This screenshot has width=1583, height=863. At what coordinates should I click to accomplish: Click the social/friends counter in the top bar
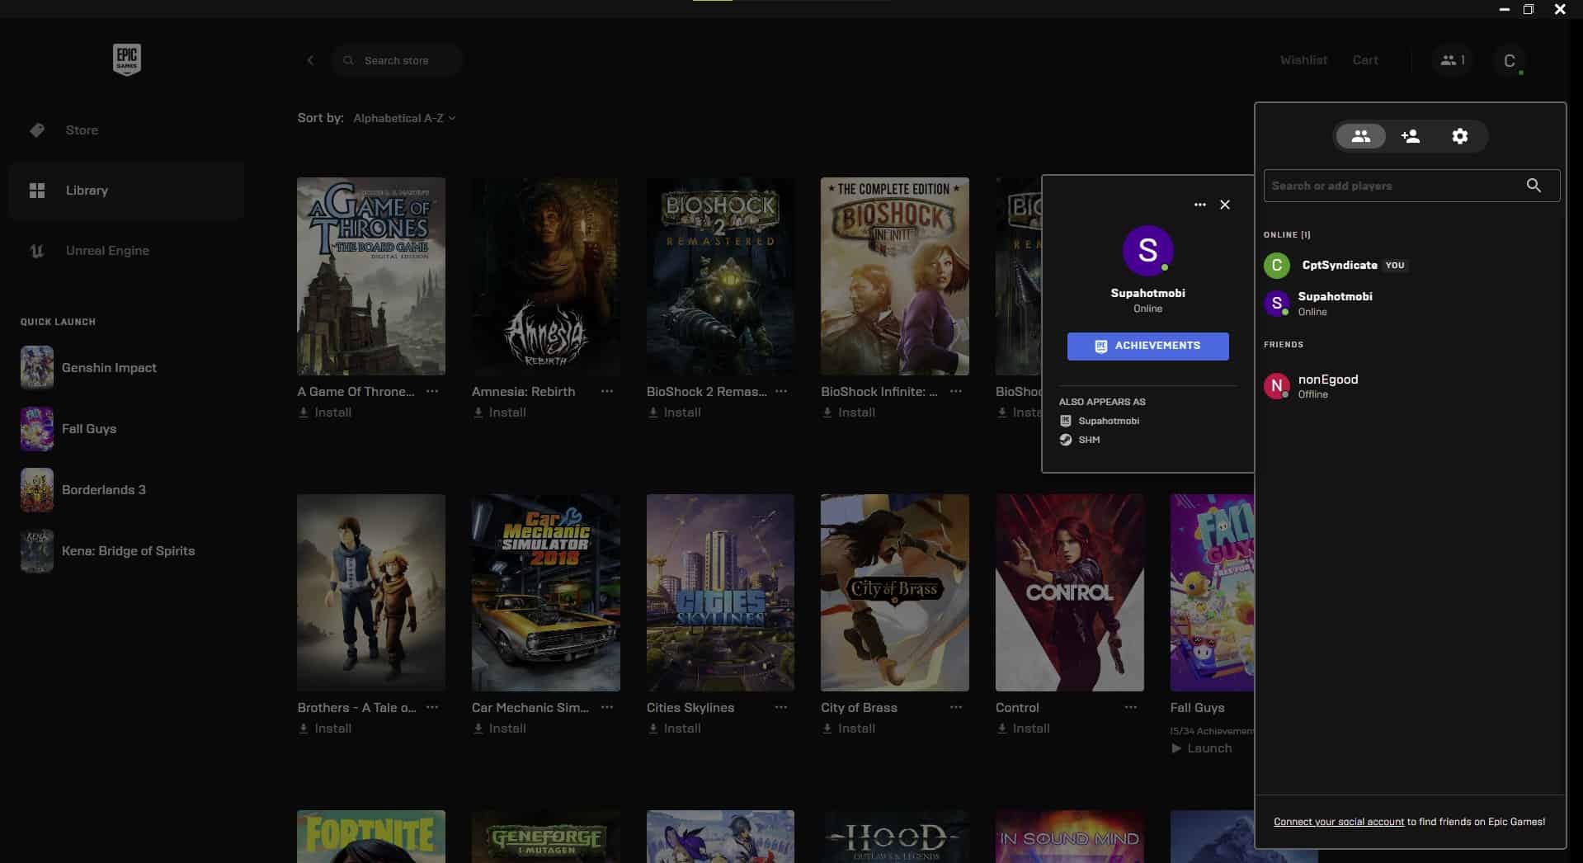[x=1452, y=59]
